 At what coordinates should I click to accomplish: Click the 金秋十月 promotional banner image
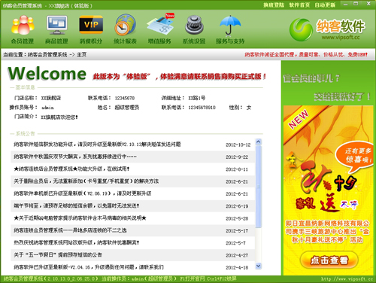pos(329,190)
